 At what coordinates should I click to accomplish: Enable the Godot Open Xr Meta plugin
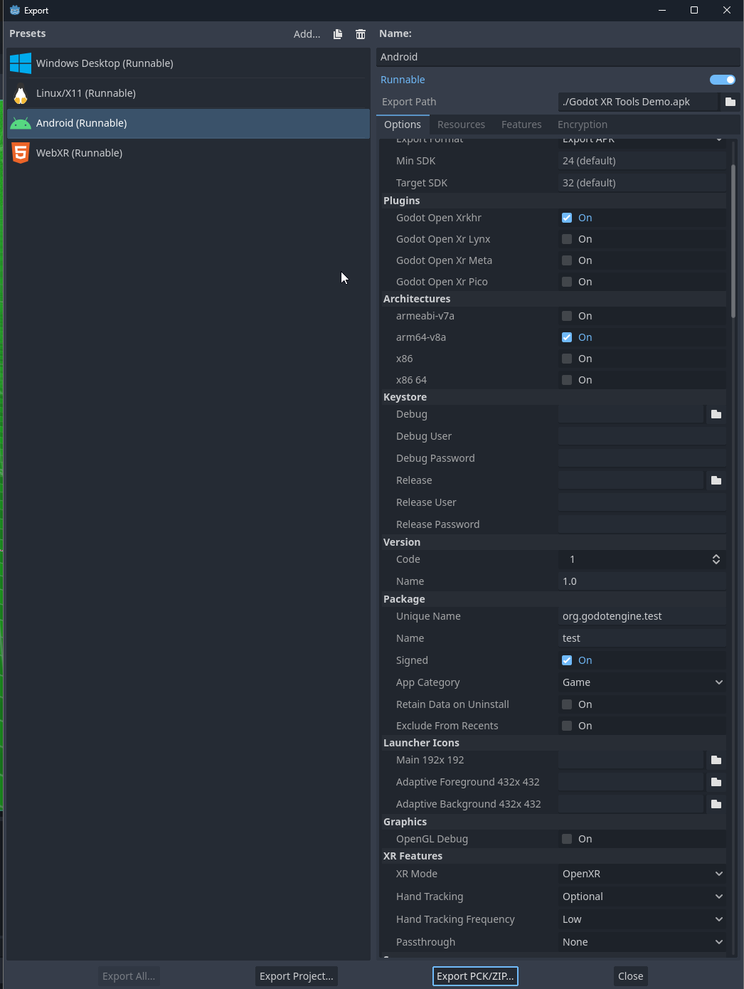[x=567, y=260]
